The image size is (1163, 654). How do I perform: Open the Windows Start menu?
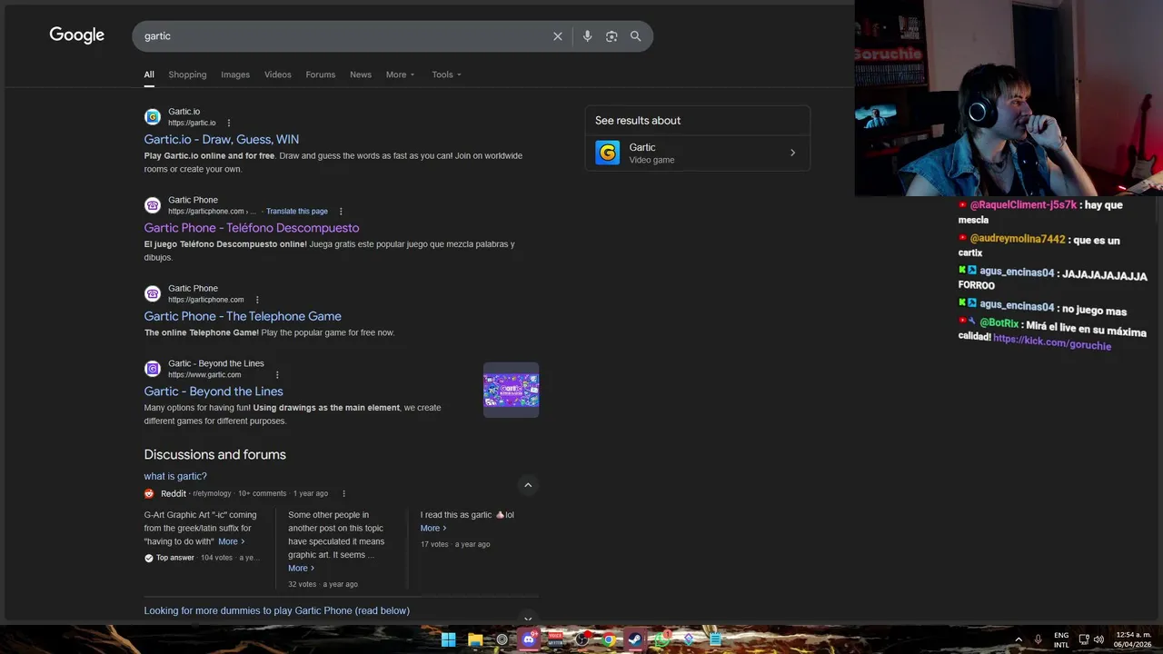pyautogui.click(x=448, y=639)
